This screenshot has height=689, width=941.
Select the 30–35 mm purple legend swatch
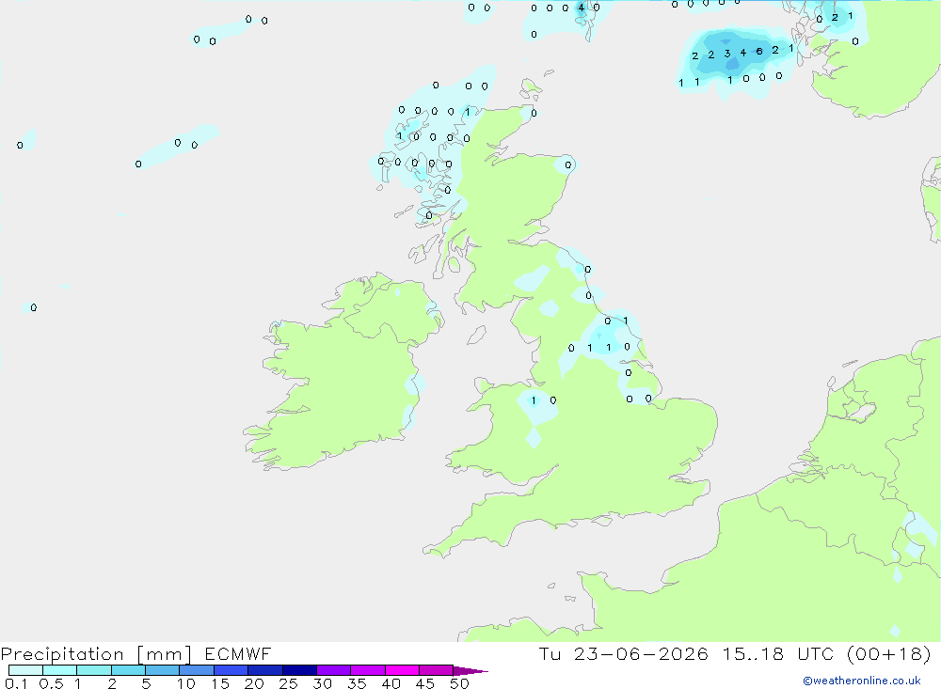click(x=334, y=670)
